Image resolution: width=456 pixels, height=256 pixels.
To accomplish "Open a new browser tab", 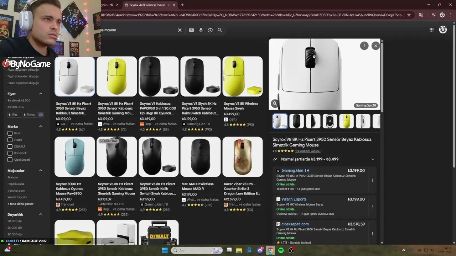I will point(182,5).
